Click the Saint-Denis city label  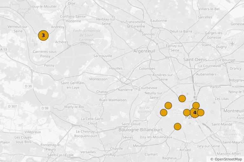coord(195,59)
